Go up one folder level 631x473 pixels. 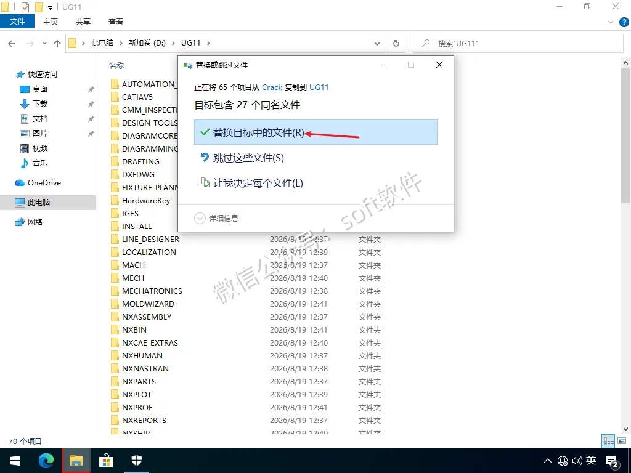57,44
